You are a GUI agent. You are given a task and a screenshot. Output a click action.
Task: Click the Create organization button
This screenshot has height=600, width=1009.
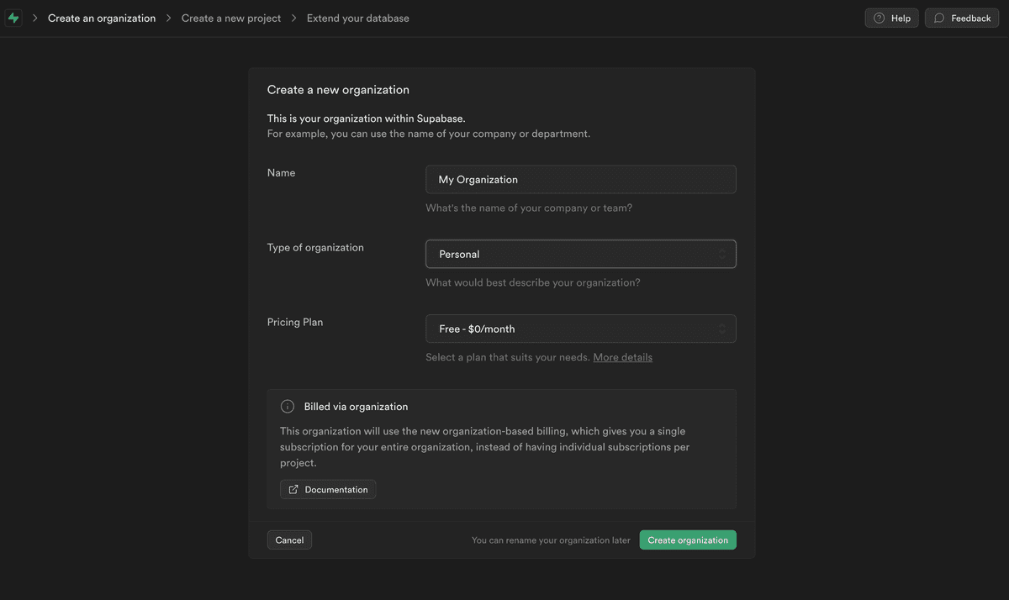pos(688,539)
